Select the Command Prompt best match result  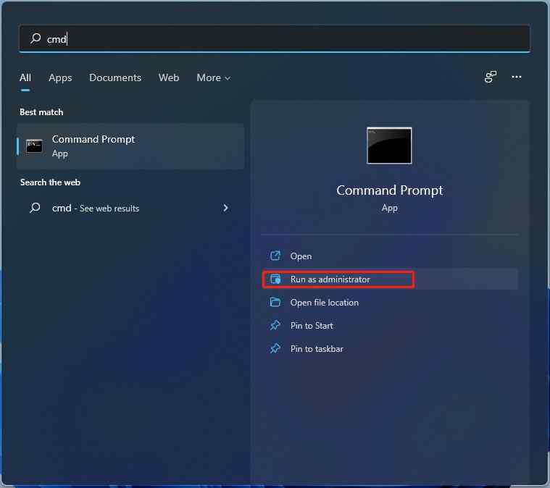[x=130, y=146]
